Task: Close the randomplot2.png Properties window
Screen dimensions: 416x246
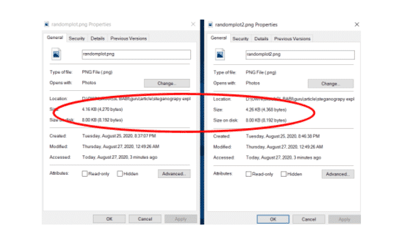Action: coord(357,25)
